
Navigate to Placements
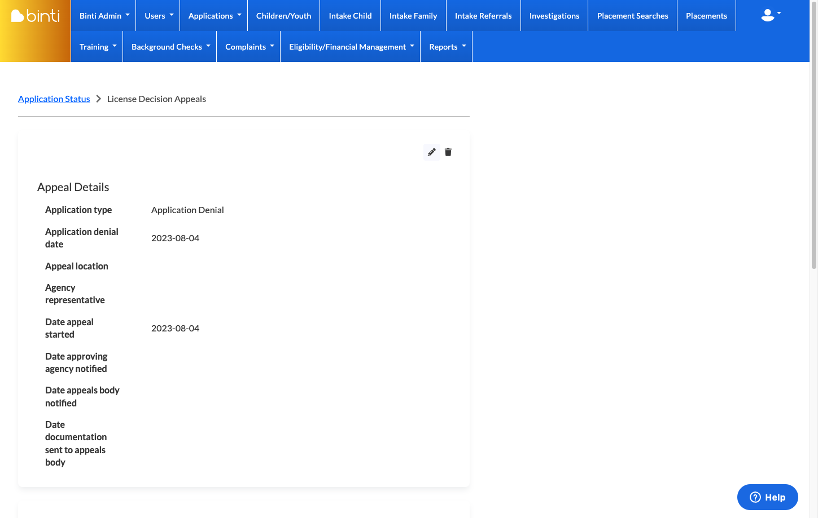point(707,16)
